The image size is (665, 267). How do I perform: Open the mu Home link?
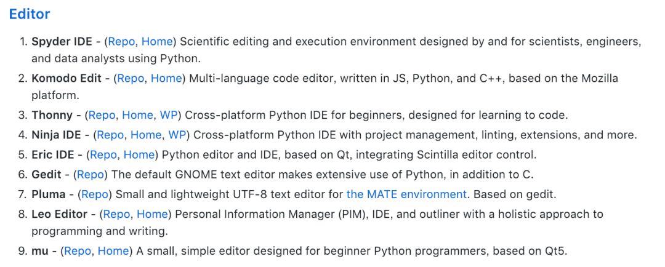[x=113, y=251]
